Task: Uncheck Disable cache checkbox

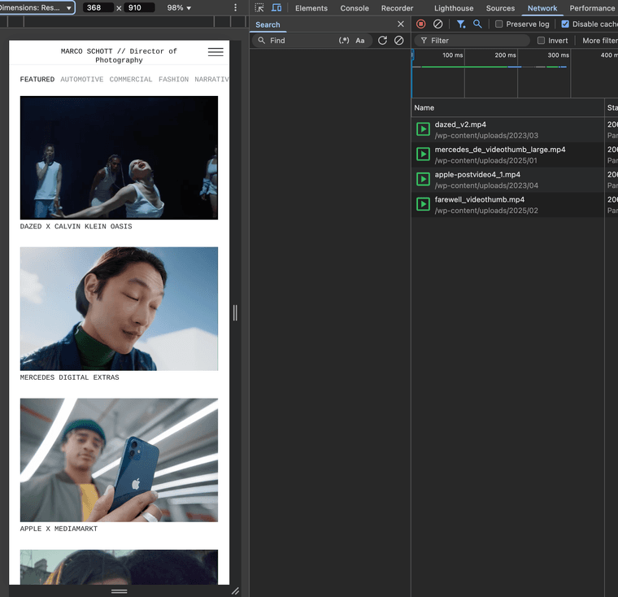Action: click(565, 24)
